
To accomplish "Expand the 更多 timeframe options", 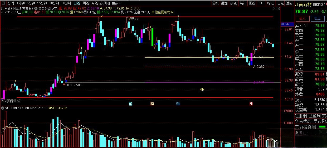I will (116, 3).
